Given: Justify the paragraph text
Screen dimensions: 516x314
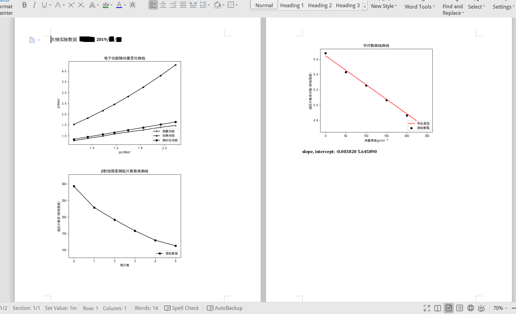Looking at the screenshot, I should pyautogui.click(x=183, y=5).
